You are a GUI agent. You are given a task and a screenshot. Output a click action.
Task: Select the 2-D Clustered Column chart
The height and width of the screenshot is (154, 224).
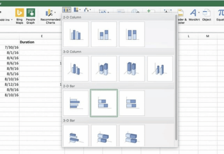76,34
